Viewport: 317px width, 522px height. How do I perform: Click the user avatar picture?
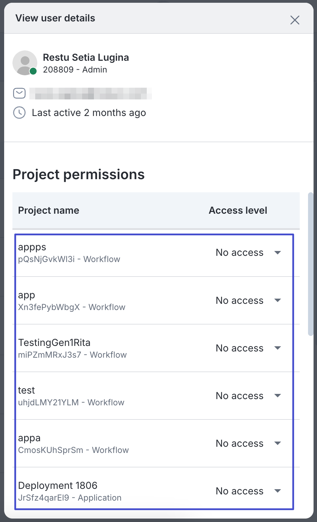[25, 62]
